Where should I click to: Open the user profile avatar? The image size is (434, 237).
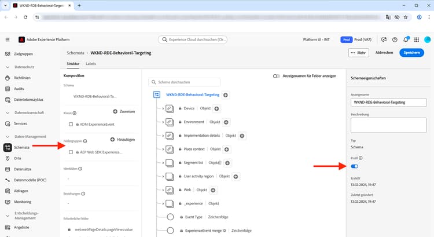pos(428,39)
